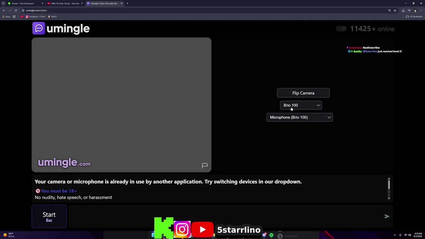Go back in browser history
The height and width of the screenshot is (239, 425).
pyautogui.click(x=4, y=10)
